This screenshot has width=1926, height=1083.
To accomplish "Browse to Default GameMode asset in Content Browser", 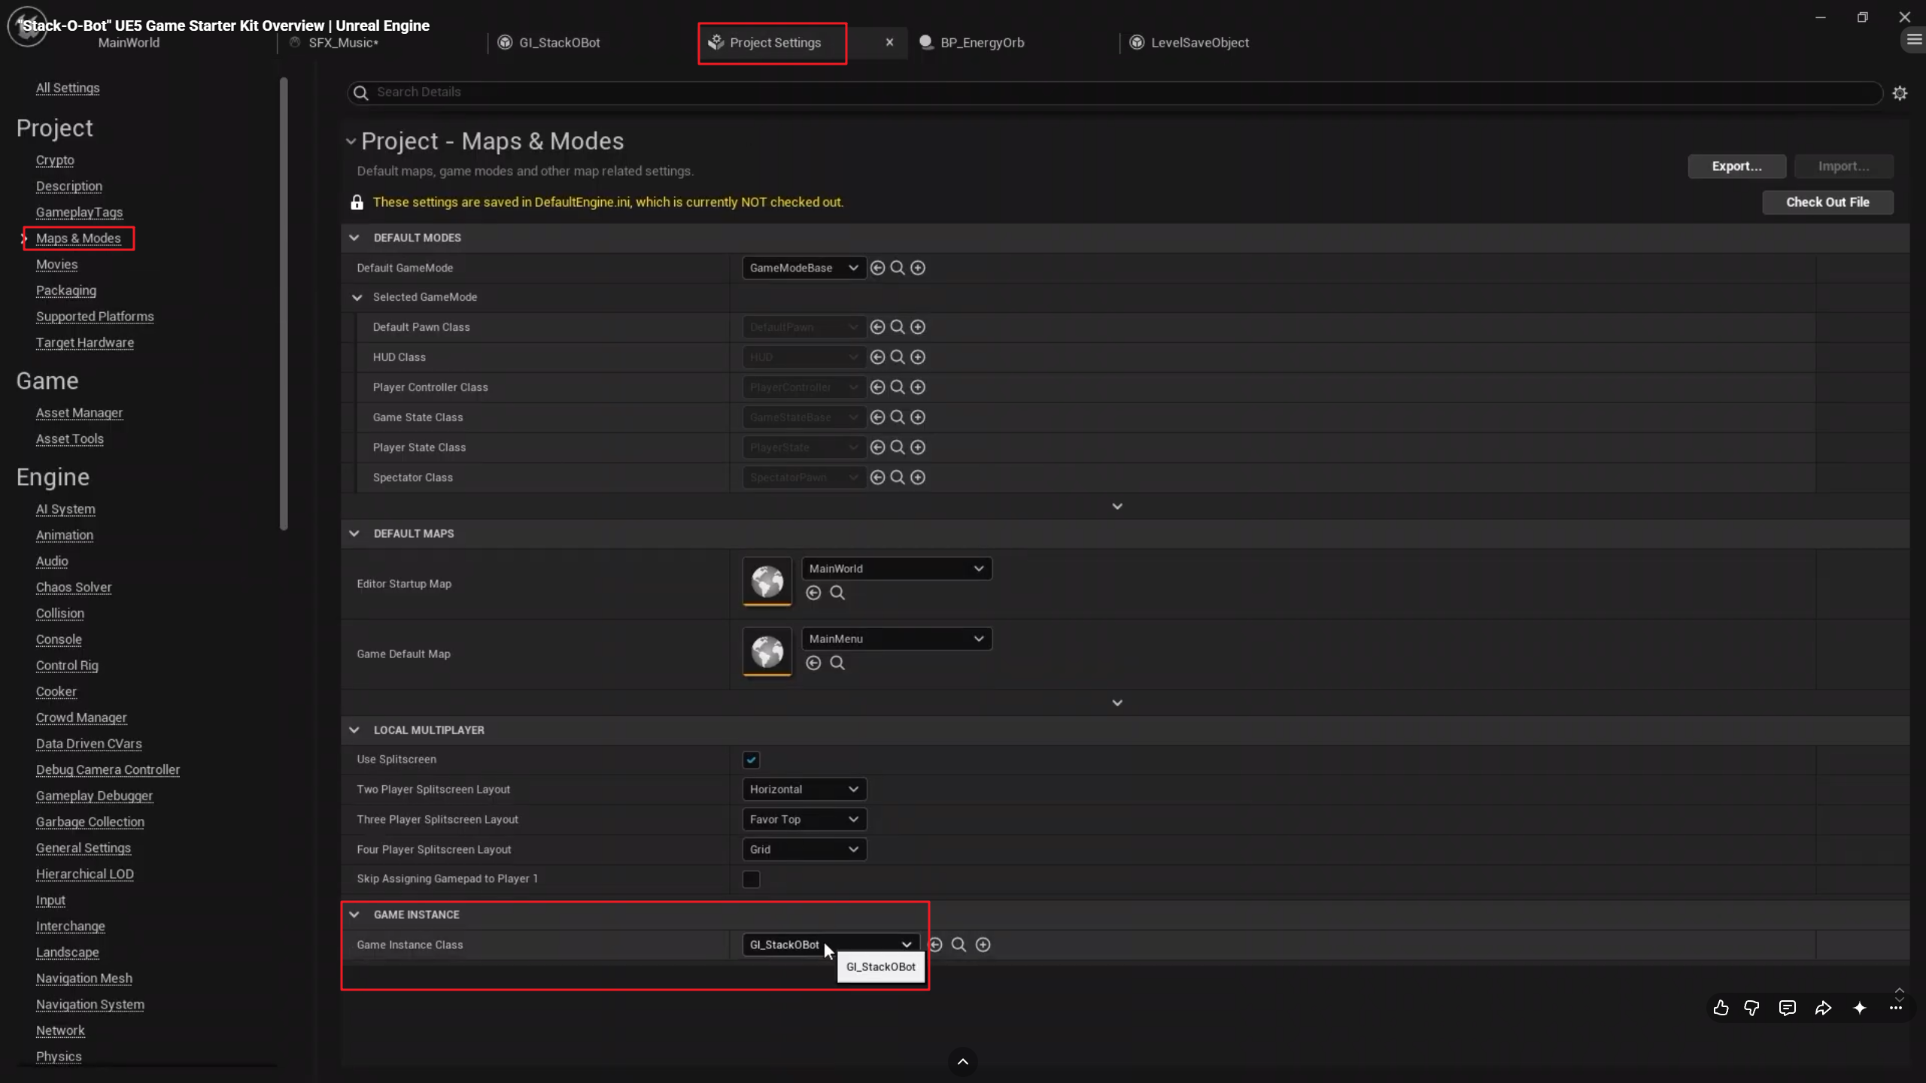I will [x=898, y=268].
